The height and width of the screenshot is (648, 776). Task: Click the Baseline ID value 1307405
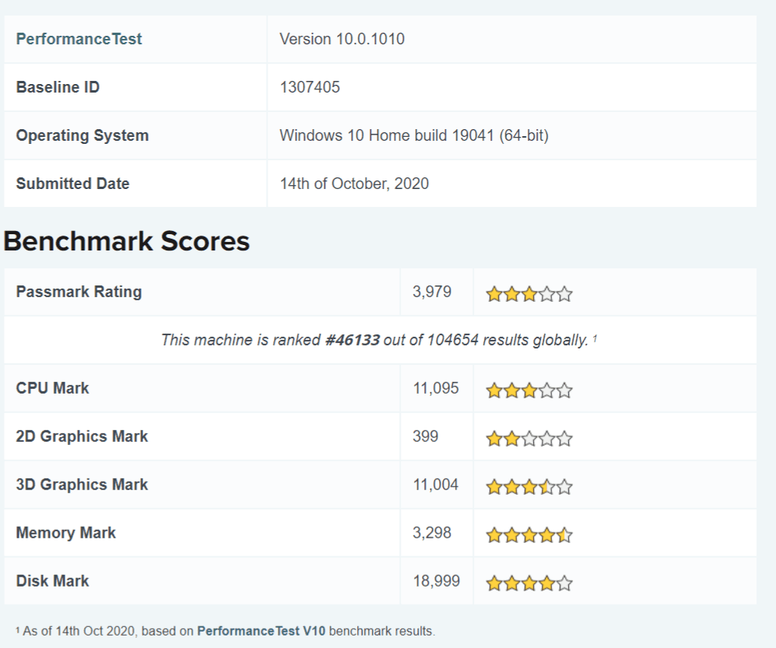point(310,87)
